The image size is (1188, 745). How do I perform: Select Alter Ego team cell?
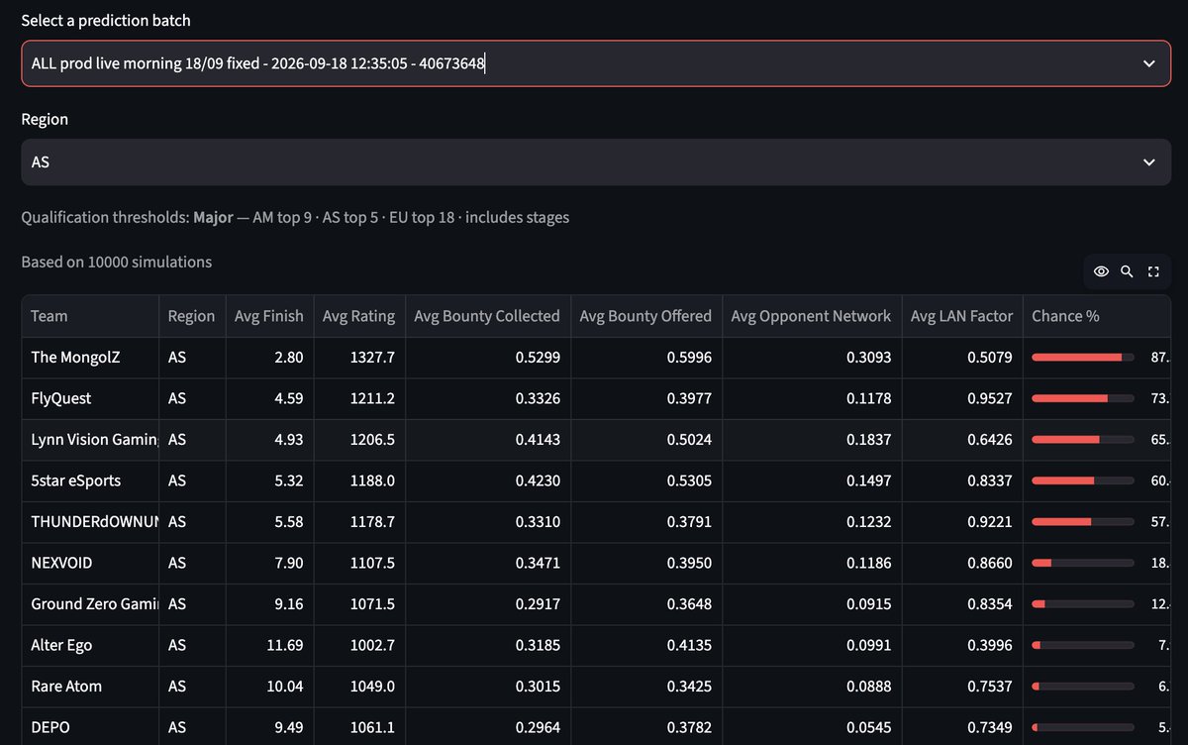pyautogui.click(x=90, y=645)
